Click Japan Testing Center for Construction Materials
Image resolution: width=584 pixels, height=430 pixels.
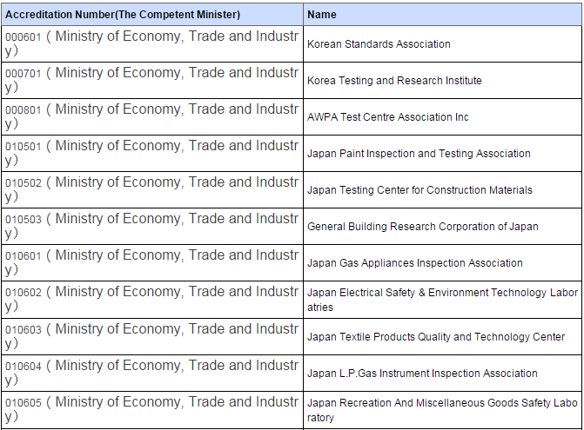tap(420, 189)
